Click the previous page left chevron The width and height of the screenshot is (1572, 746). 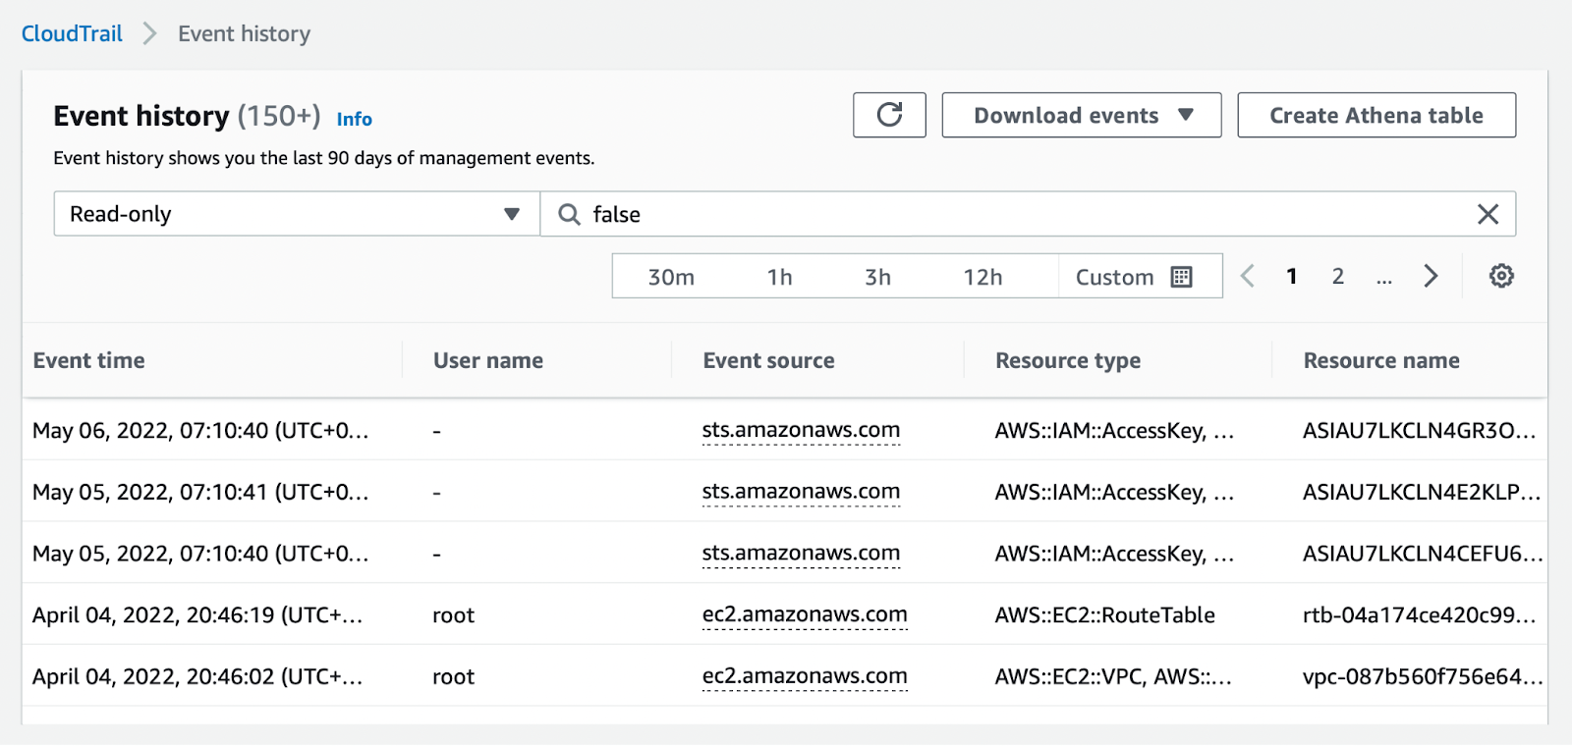[x=1248, y=277]
